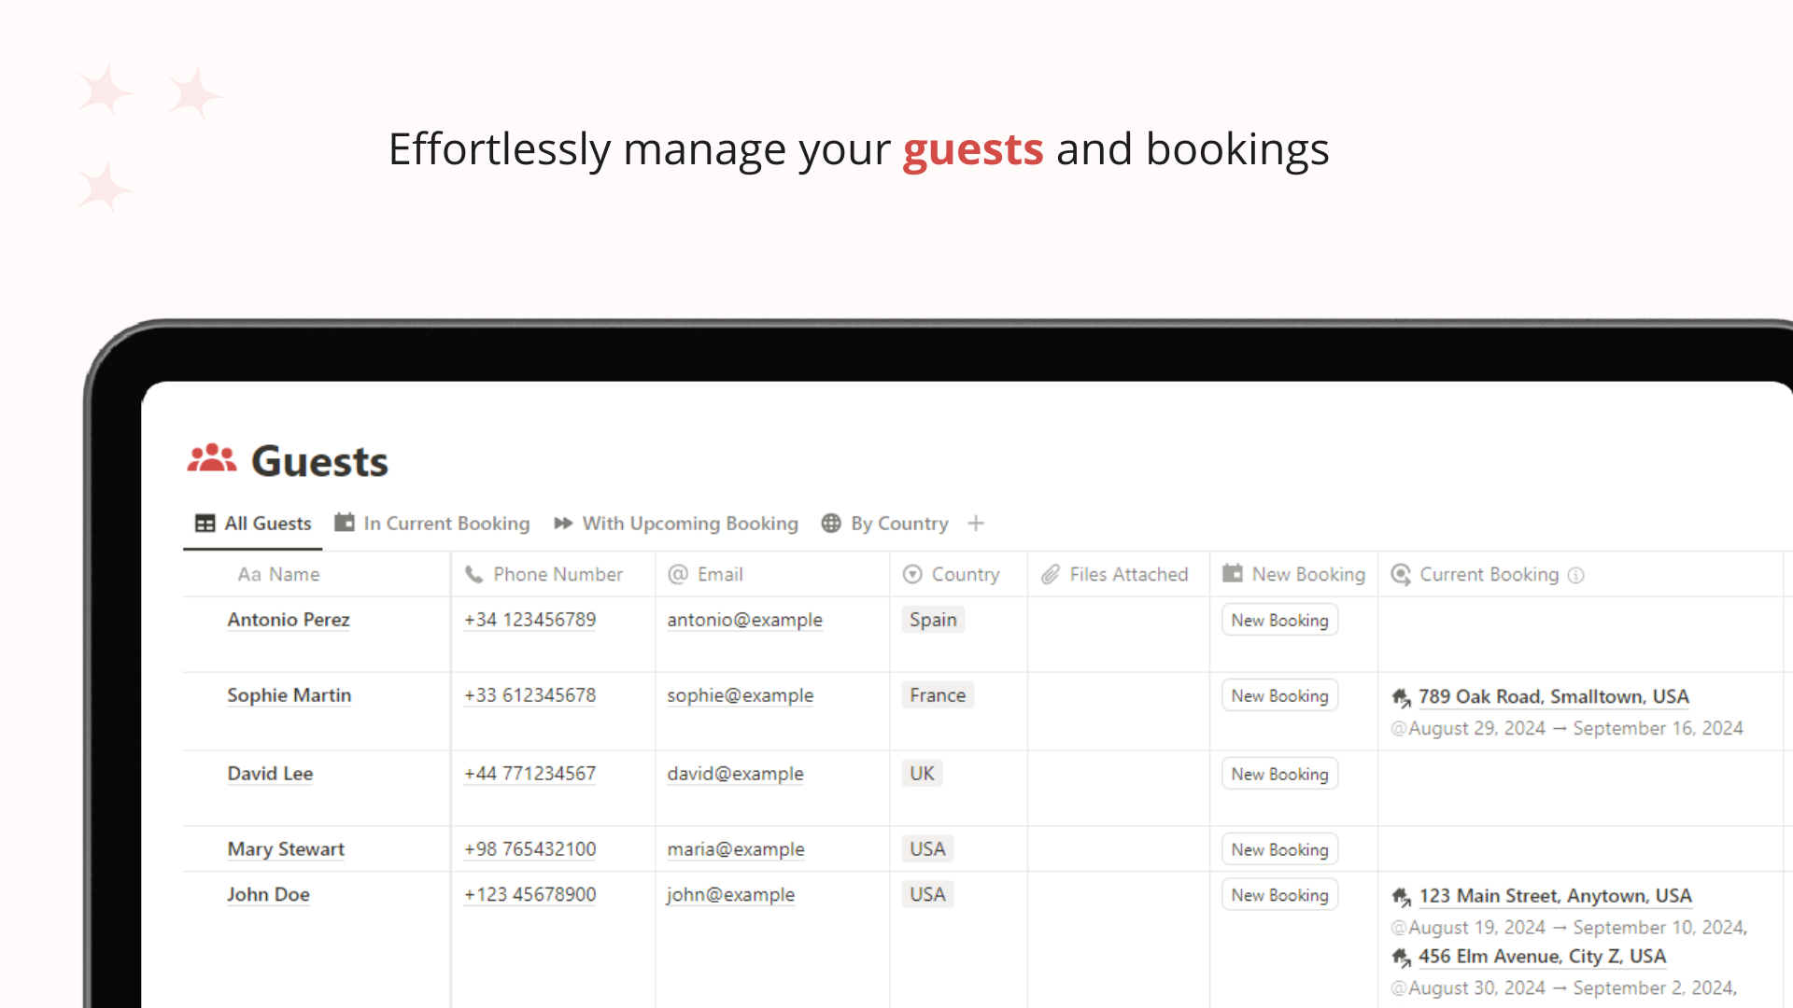Select the Spain country tag
1793x1008 pixels.
(933, 620)
